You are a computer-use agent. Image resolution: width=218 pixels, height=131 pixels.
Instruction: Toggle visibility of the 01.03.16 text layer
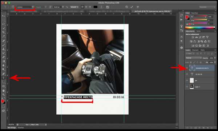tap(187, 74)
